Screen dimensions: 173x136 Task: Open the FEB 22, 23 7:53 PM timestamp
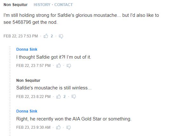coord(21,36)
